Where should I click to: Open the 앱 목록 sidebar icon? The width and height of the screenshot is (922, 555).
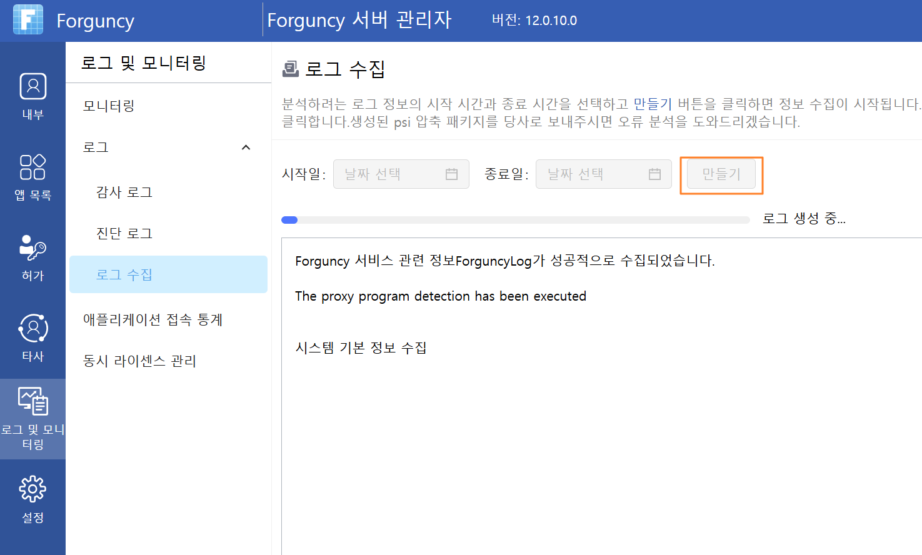pos(33,167)
